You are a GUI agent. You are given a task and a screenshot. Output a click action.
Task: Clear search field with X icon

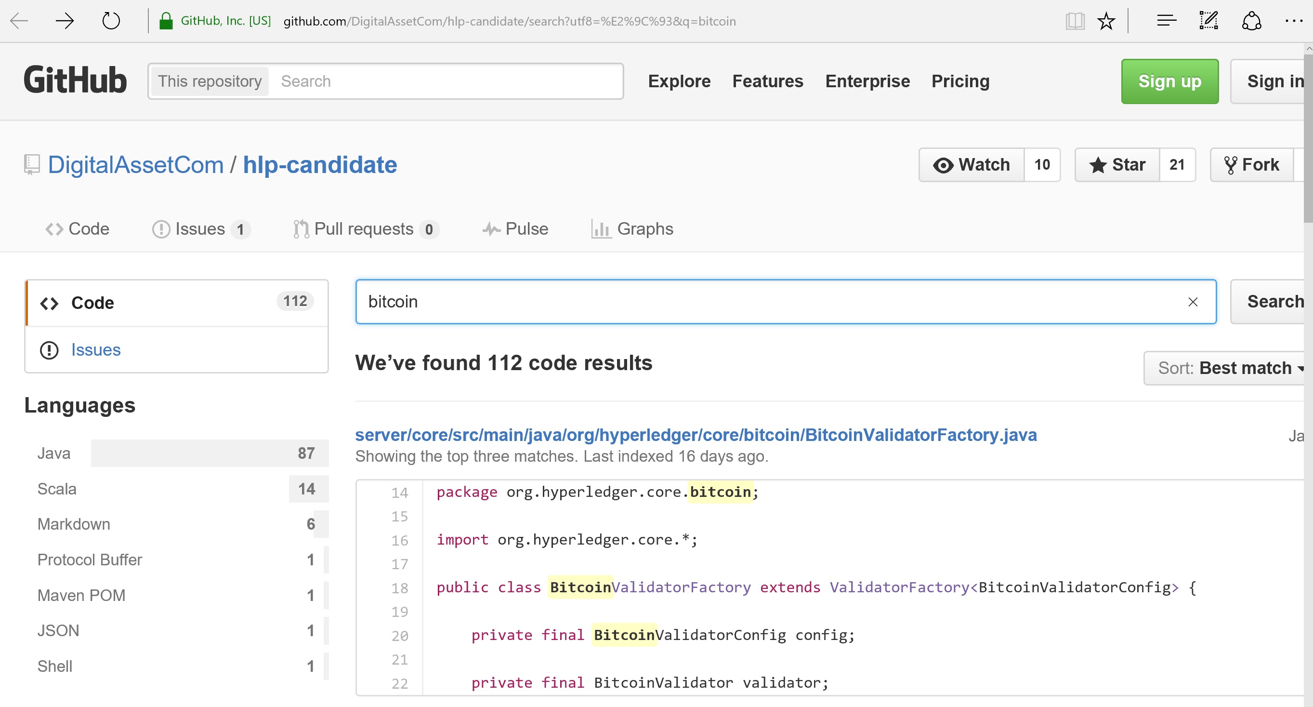(x=1193, y=302)
